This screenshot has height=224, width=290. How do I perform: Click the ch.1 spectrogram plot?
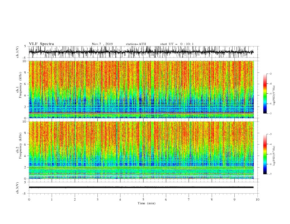(x=141, y=89)
